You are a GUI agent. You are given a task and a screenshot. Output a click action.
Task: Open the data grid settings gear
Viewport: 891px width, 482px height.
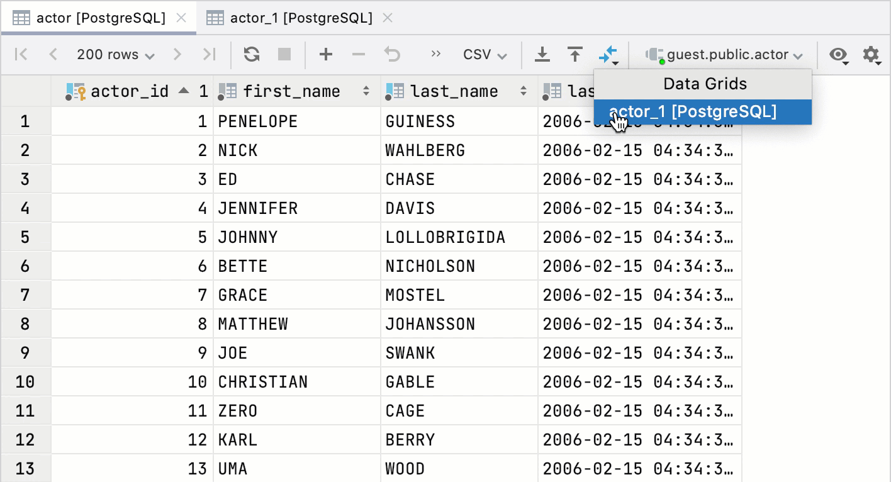tap(871, 55)
